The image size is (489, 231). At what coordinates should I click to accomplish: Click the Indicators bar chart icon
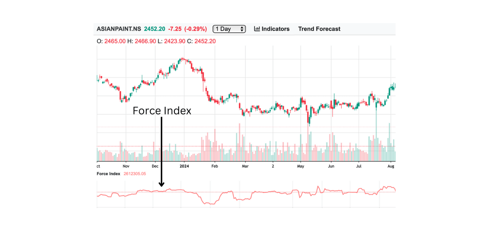pos(257,29)
